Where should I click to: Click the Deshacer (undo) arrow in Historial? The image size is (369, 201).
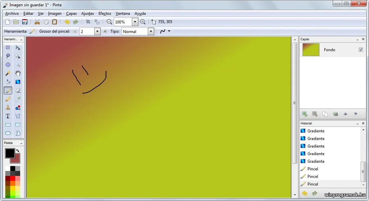coord(304,193)
